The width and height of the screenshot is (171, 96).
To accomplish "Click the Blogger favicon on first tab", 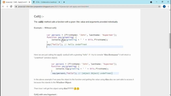I will (x=4, y=2).
